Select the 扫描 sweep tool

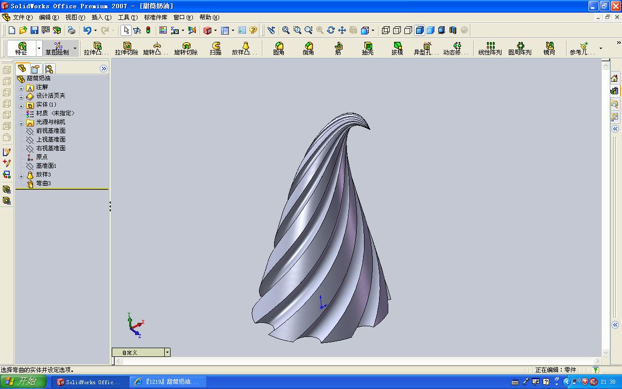215,49
